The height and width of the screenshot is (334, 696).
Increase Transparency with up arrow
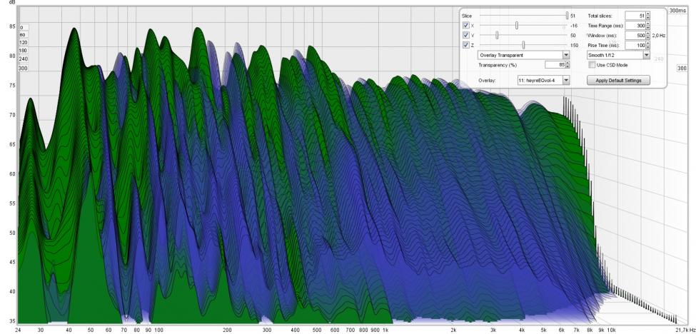point(568,63)
